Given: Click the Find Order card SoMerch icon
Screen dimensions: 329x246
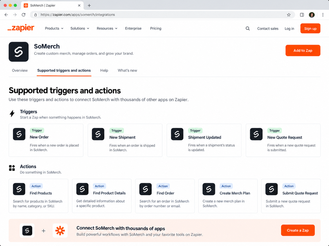Looking at the screenshot, I should pos(145,189).
